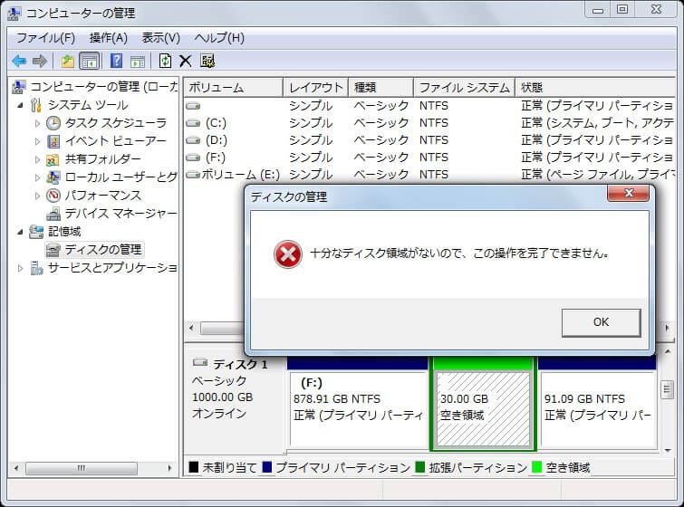Open the ファイル(F) menu
Viewport: 684px width, 507px height.
coord(46,38)
